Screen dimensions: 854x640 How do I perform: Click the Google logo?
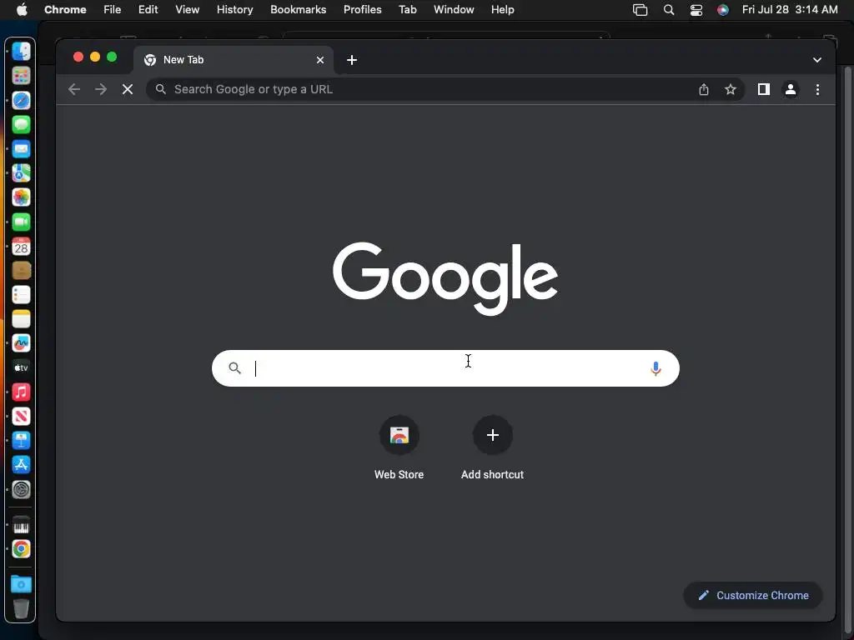pyautogui.click(x=445, y=278)
